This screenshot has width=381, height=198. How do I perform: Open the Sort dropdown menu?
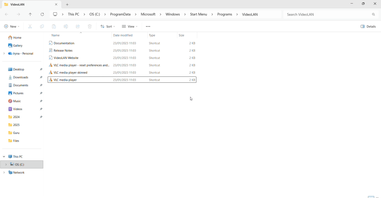108,27
